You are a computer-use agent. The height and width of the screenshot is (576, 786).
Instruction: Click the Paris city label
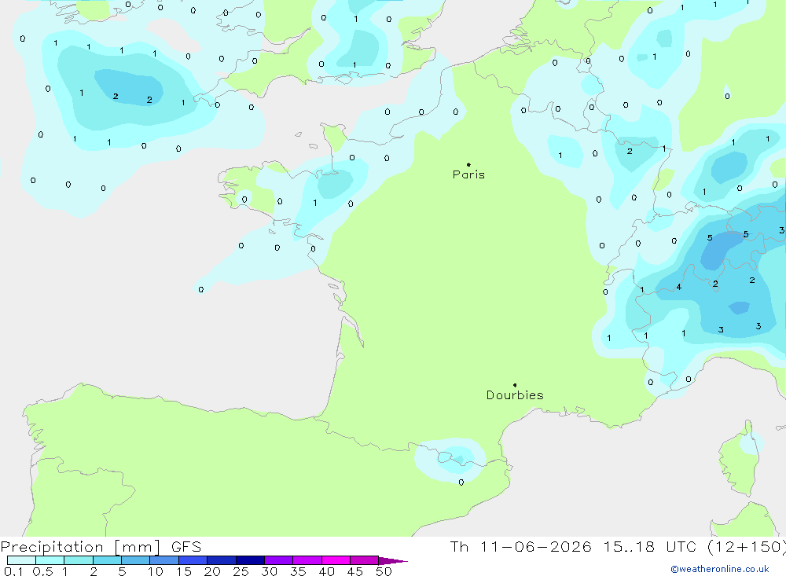[468, 174]
